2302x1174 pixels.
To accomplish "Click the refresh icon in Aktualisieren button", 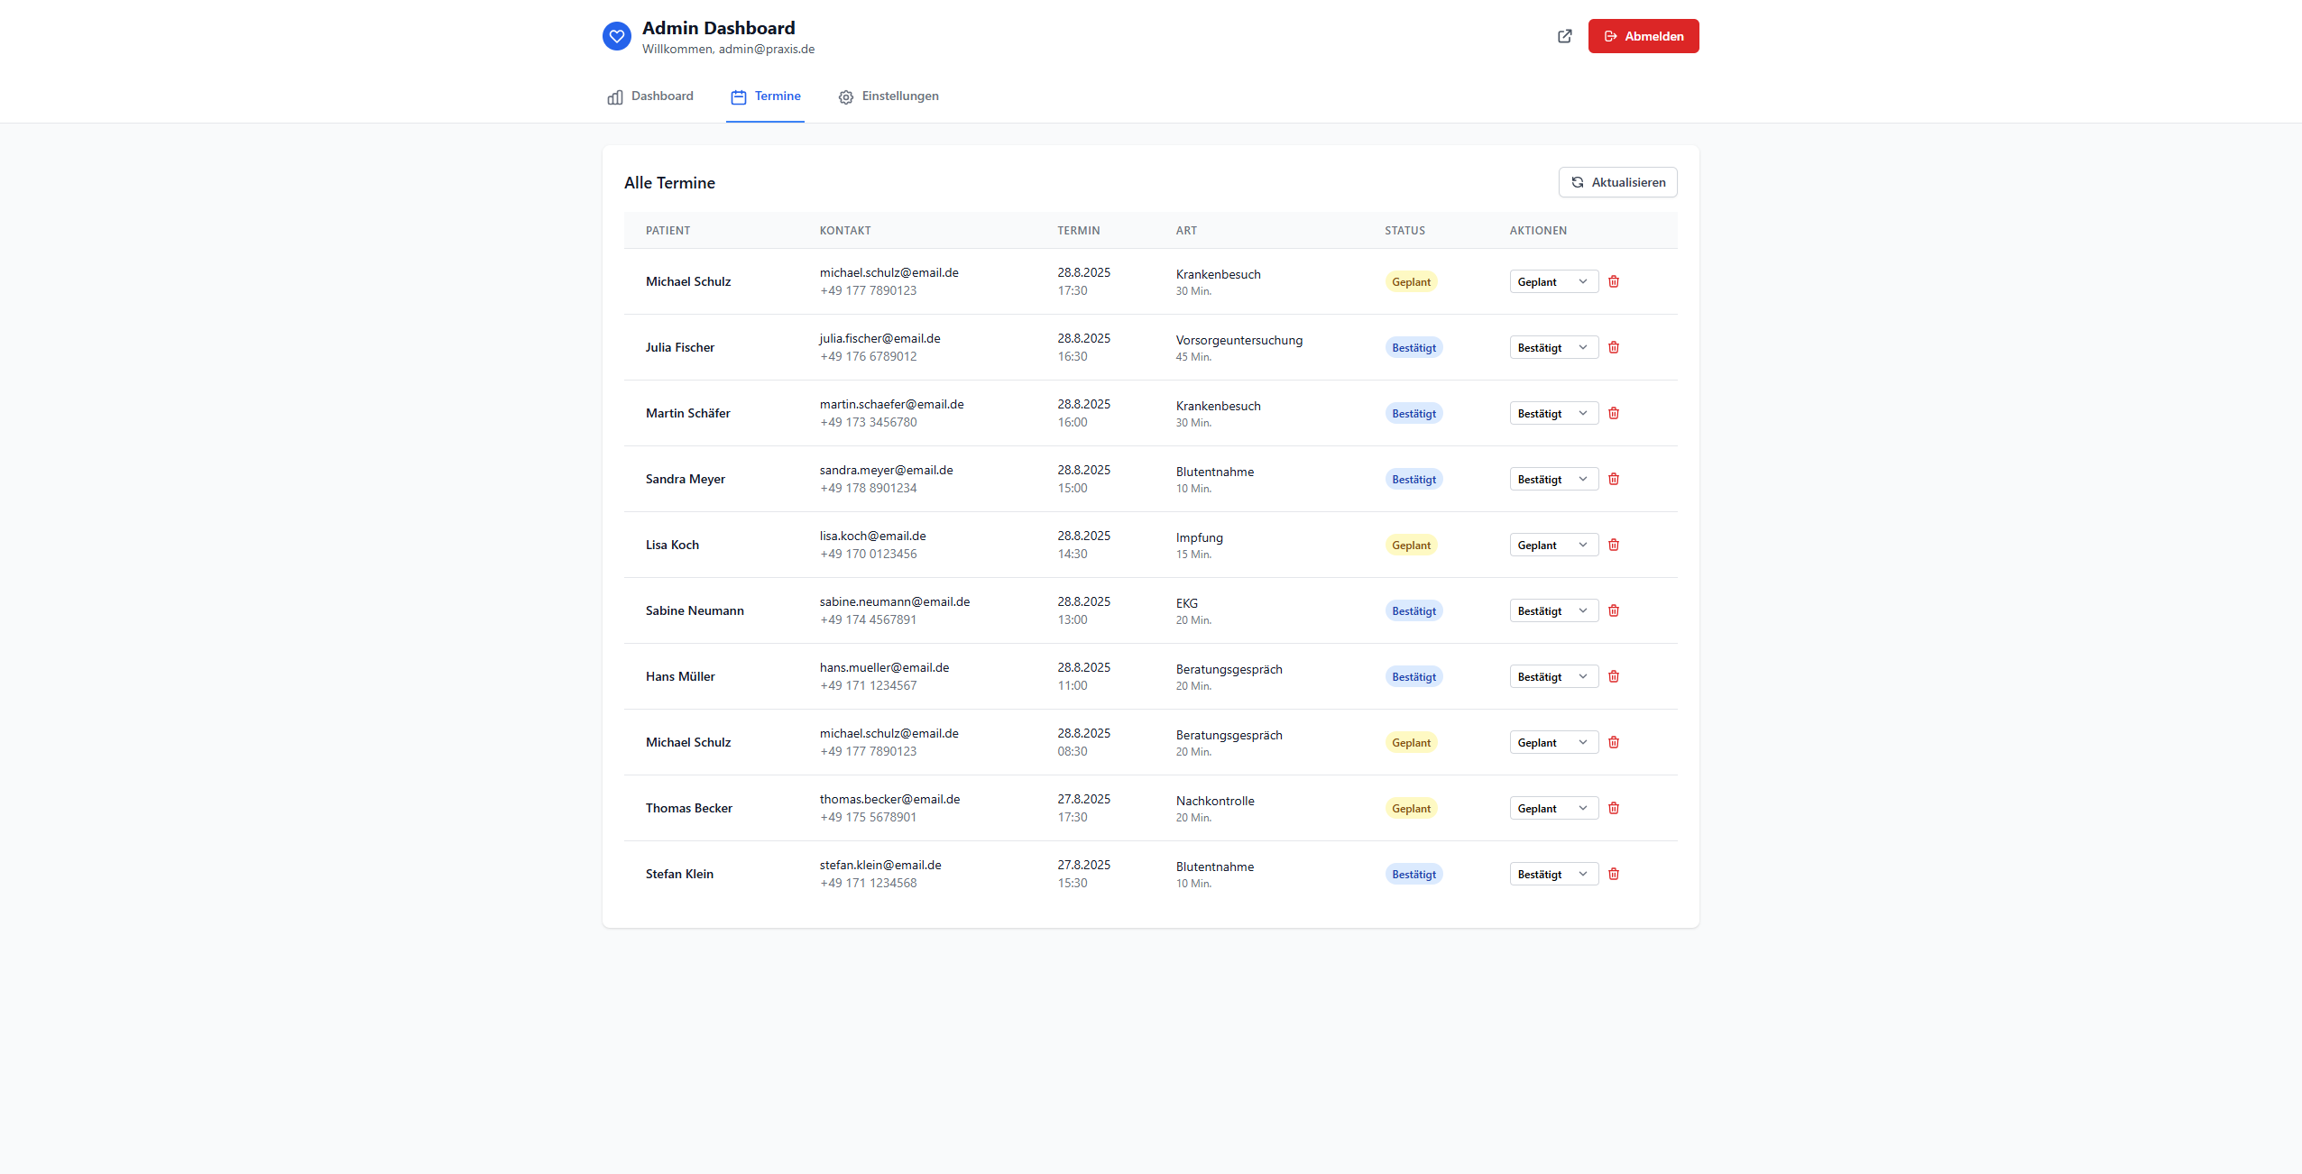I will tap(1576, 182).
